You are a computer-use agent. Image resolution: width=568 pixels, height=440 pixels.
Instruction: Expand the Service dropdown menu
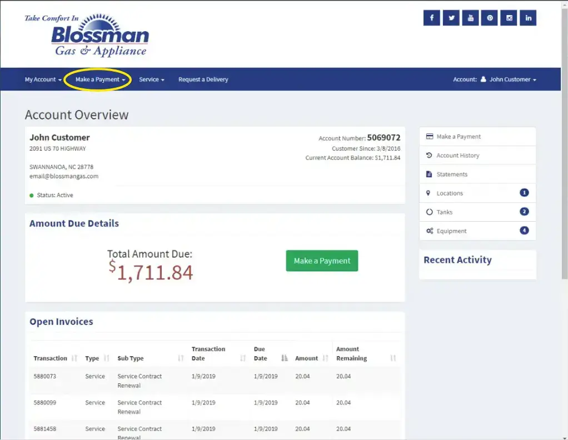[x=151, y=79]
